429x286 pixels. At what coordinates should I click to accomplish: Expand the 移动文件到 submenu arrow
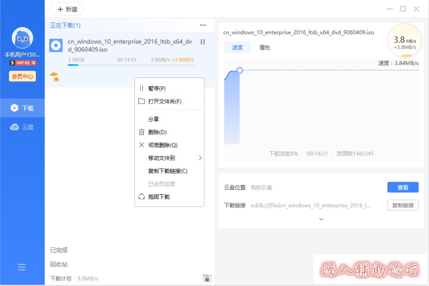tap(200, 158)
